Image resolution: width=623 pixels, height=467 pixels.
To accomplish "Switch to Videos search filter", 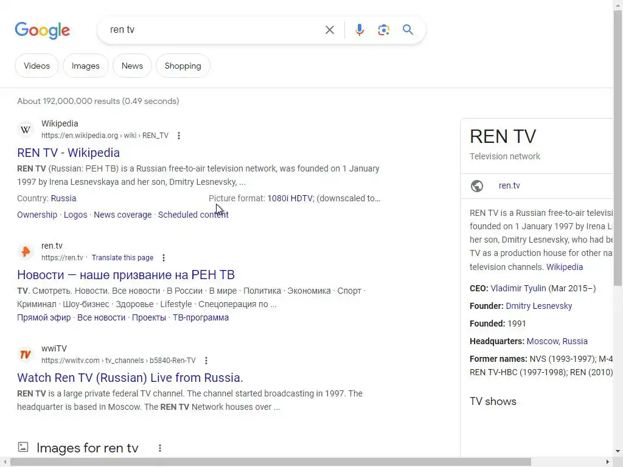I will pos(37,66).
